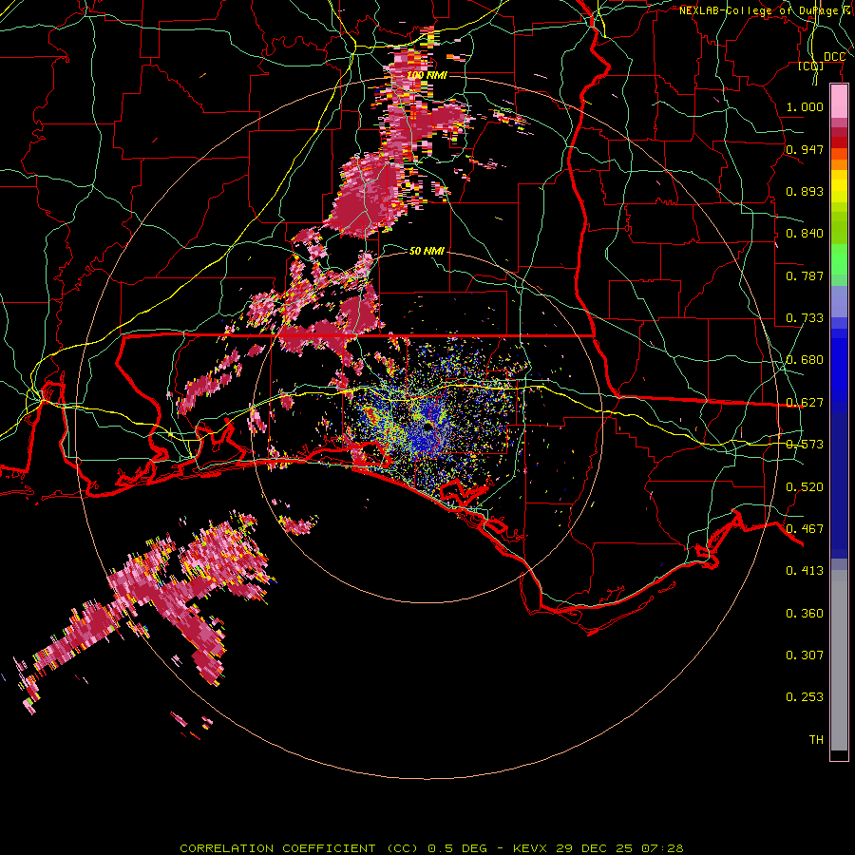Click the 0.787 scale value
Viewport: 855px width, 855px height.
[805, 275]
